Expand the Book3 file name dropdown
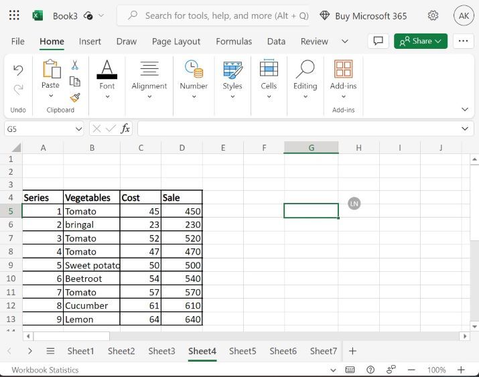 (x=101, y=15)
